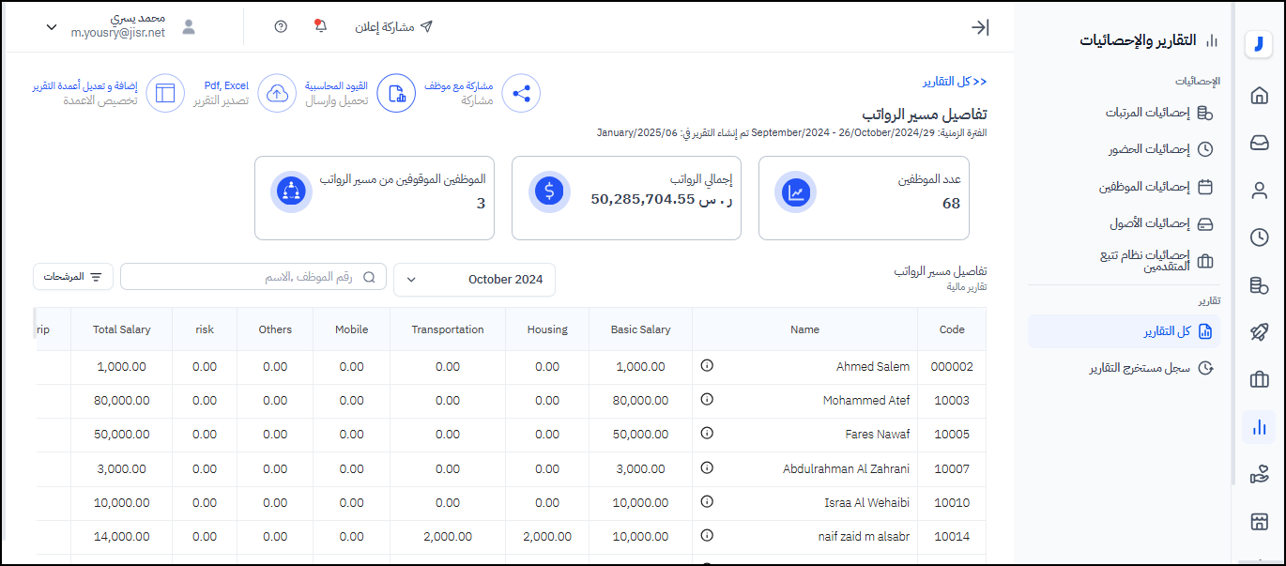
Task: Open the notifications bell
Action: (x=320, y=26)
